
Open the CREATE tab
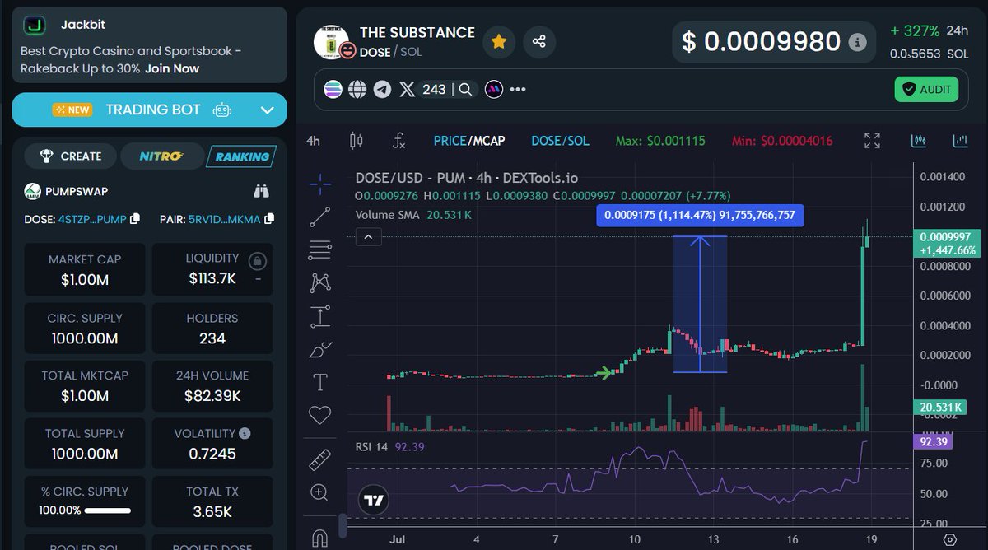click(69, 156)
